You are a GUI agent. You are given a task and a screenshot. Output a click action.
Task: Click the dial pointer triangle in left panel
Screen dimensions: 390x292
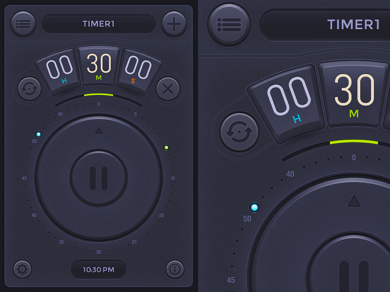[99, 130]
